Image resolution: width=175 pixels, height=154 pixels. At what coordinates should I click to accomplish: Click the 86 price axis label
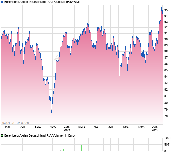166,64
